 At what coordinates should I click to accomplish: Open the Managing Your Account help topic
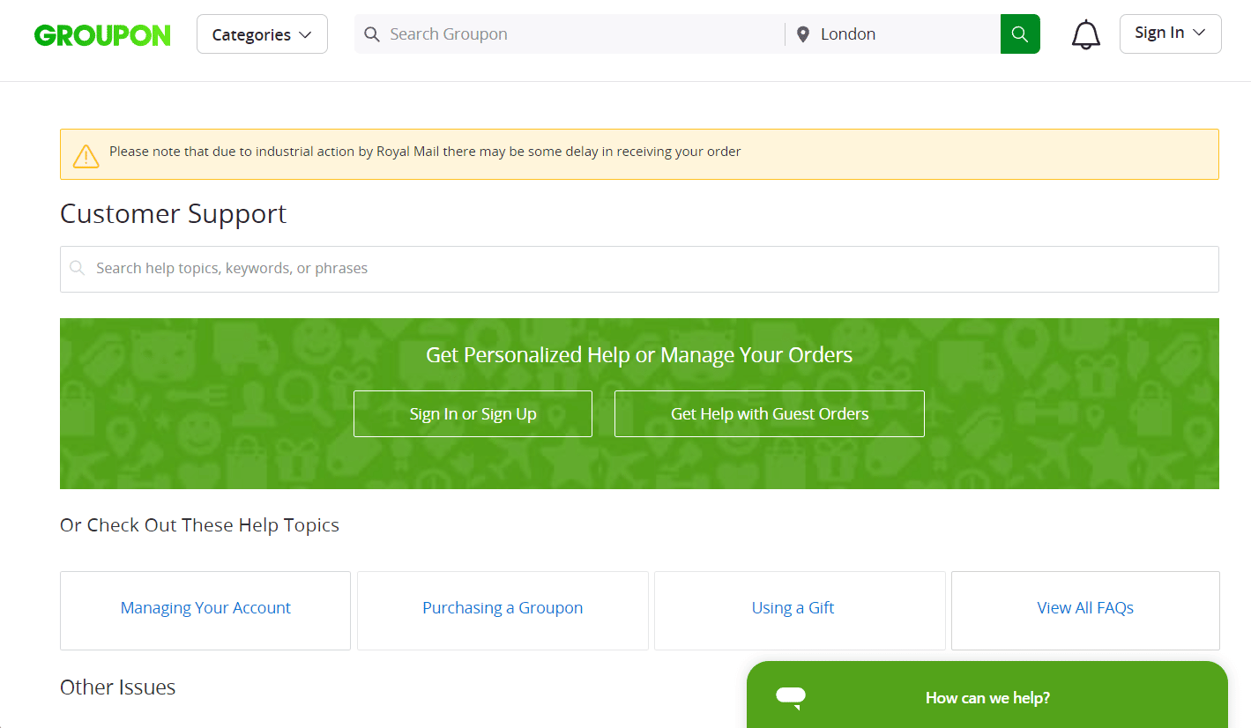[205, 608]
